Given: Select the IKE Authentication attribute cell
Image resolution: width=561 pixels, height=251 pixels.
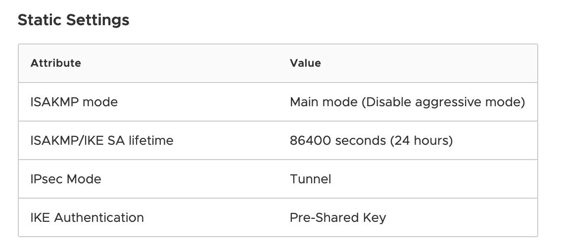Looking at the screenshot, I should coord(87,217).
